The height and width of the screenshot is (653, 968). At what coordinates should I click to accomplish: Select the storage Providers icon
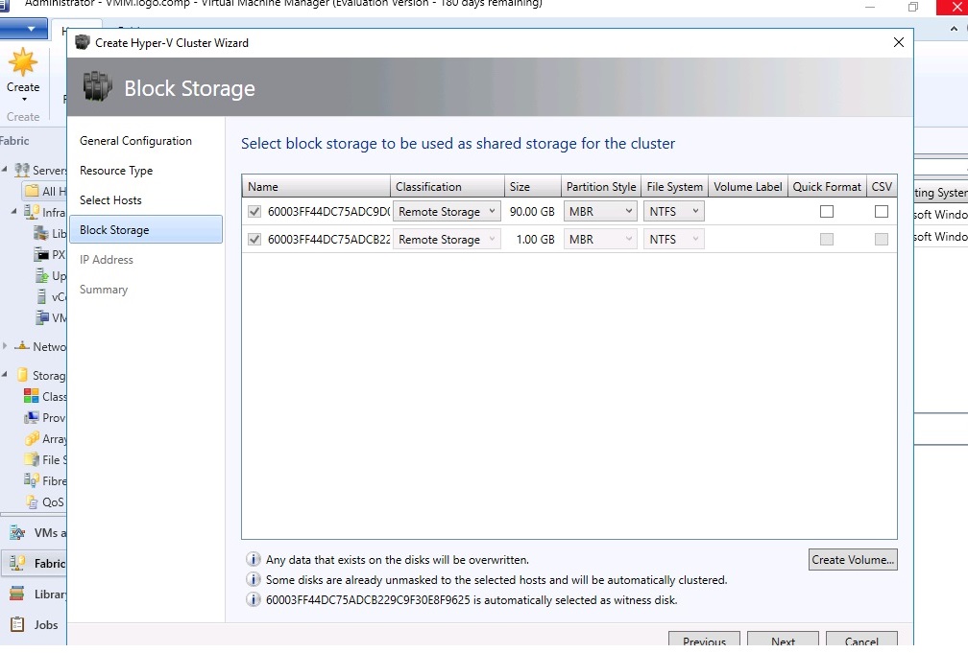tap(32, 417)
